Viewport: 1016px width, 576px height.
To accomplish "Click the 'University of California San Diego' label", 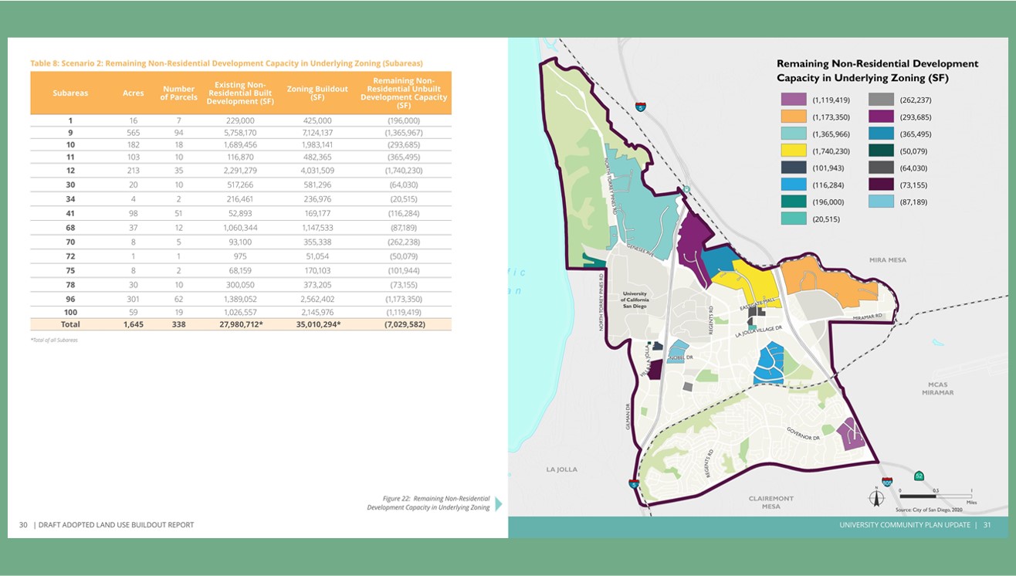I will [x=635, y=300].
